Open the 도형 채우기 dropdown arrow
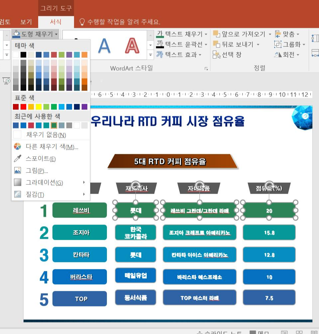The image size is (319, 334). point(56,34)
